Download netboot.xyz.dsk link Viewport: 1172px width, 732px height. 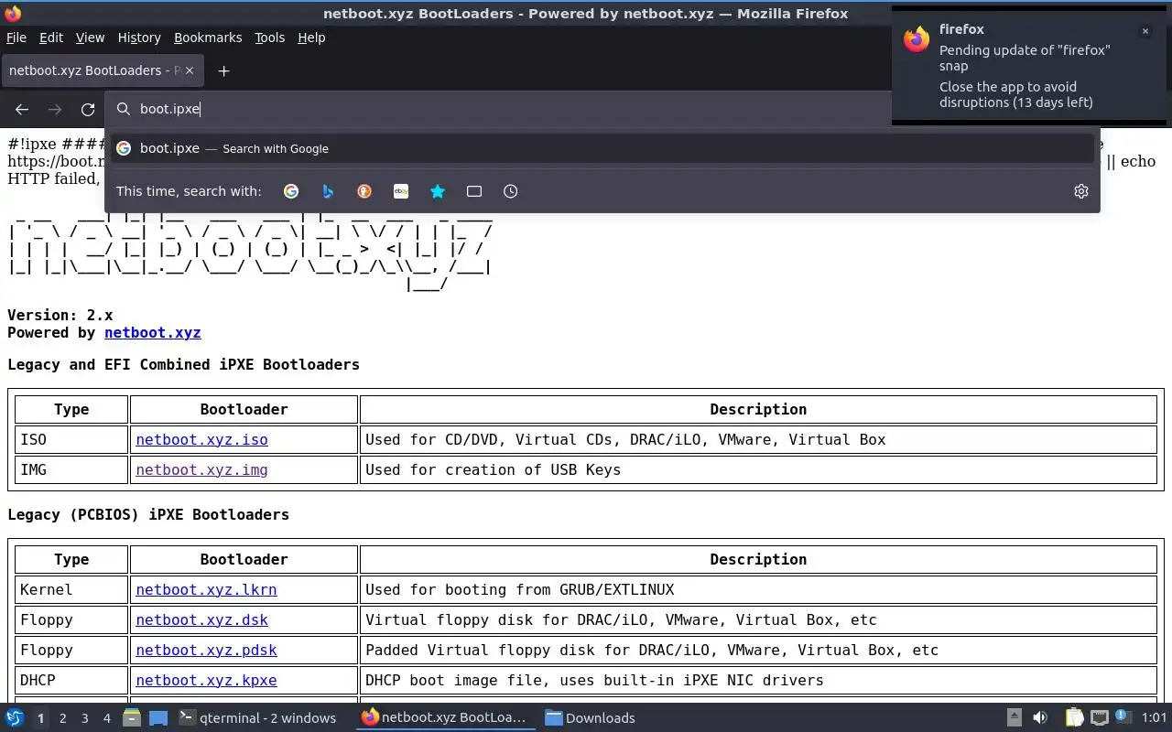pyautogui.click(x=201, y=619)
